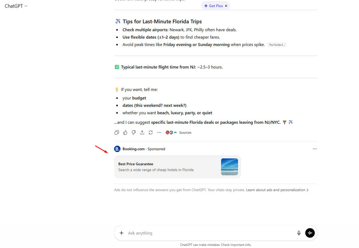Image resolution: width=359 pixels, height=248 pixels.
Task: Start dictation with the microphone icon
Action: coord(299,233)
